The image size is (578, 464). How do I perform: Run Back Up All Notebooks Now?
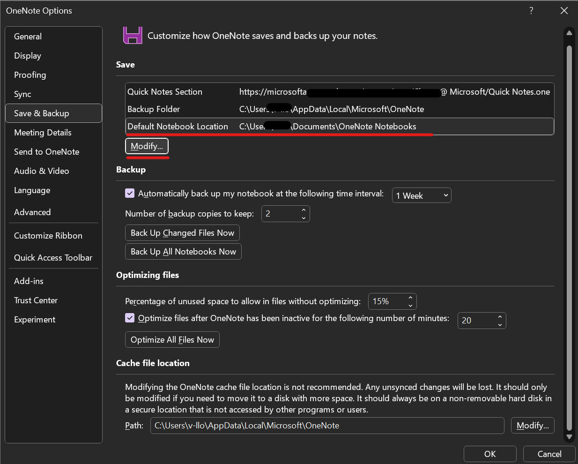(183, 251)
